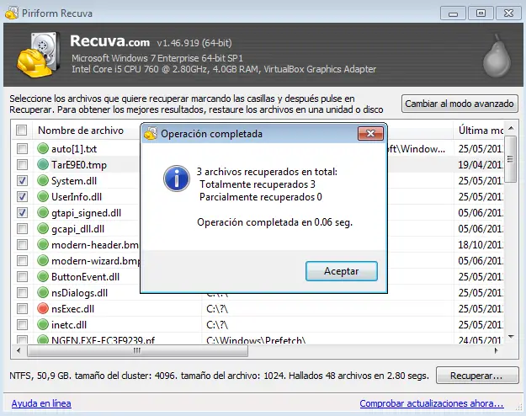Click the green status dot of modern-wizard.bmp

click(43, 260)
